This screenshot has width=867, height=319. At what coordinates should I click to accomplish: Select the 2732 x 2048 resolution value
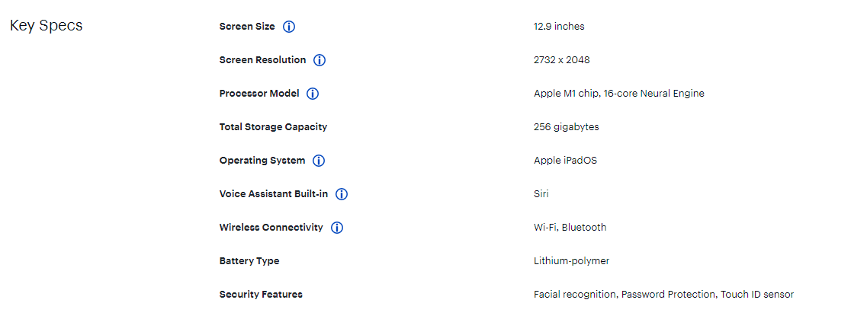tap(562, 59)
